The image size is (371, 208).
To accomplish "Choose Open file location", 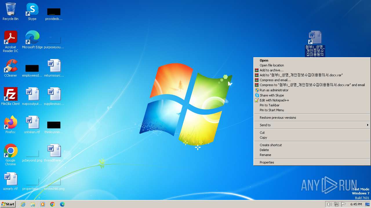I will coord(312,65).
